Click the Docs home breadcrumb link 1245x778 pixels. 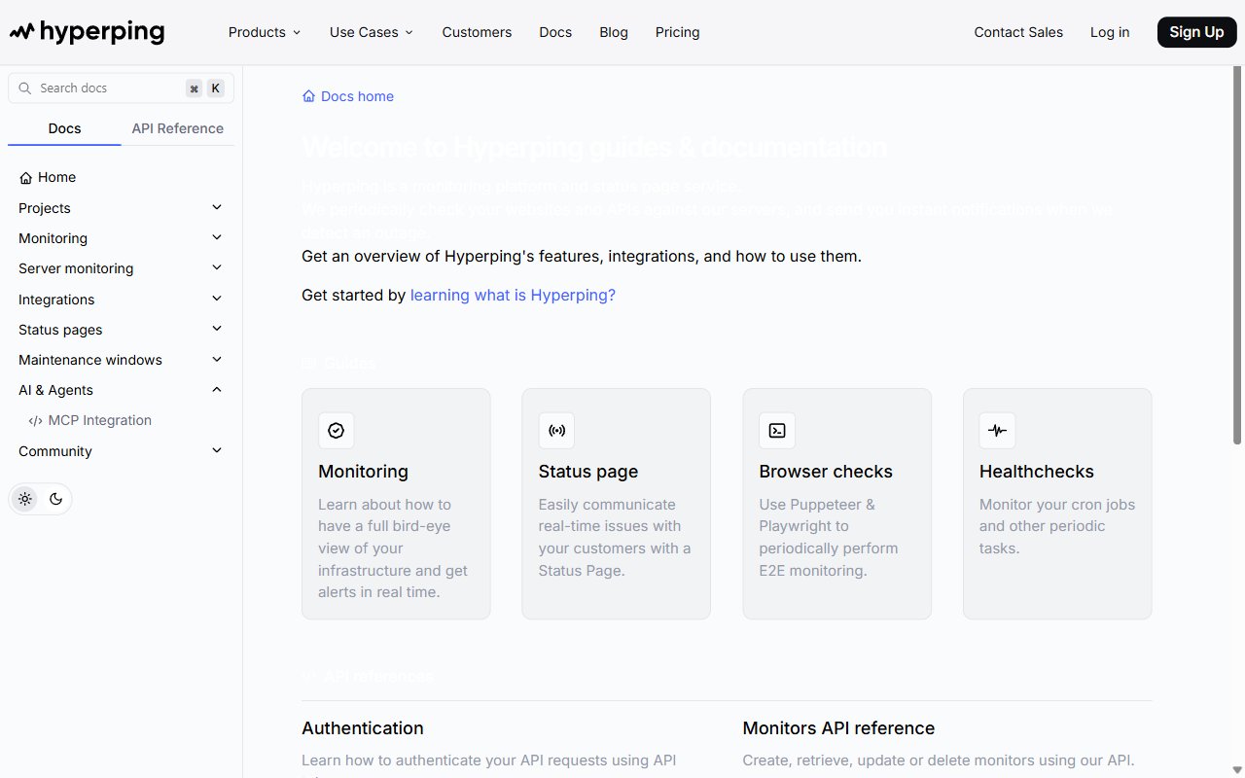pos(348,96)
